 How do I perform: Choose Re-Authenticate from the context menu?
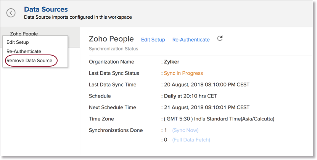click(x=24, y=51)
